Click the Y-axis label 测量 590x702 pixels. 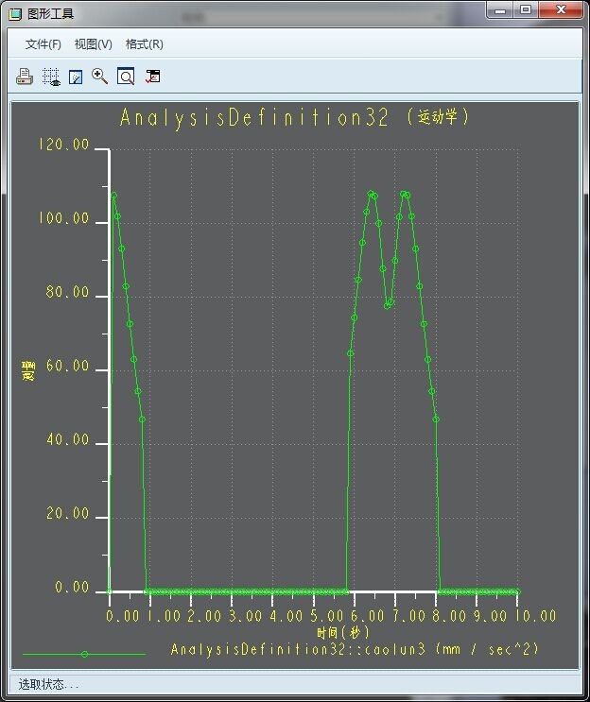(28, 370)
